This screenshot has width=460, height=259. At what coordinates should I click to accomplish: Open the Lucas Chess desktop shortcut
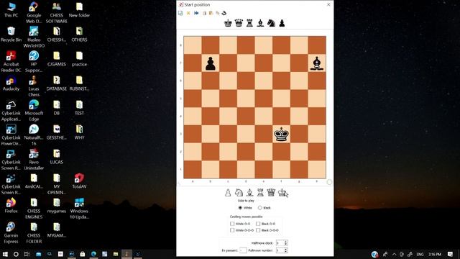click(34, 86)
